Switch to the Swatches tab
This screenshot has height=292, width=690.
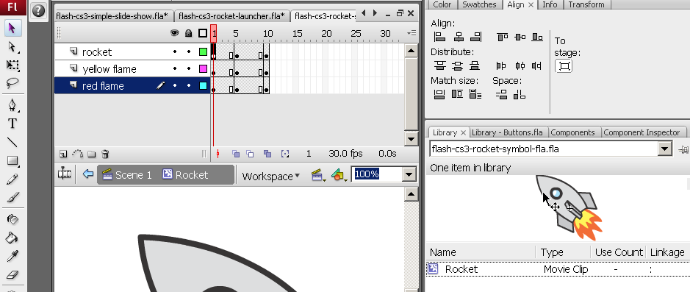click(479, 4)
